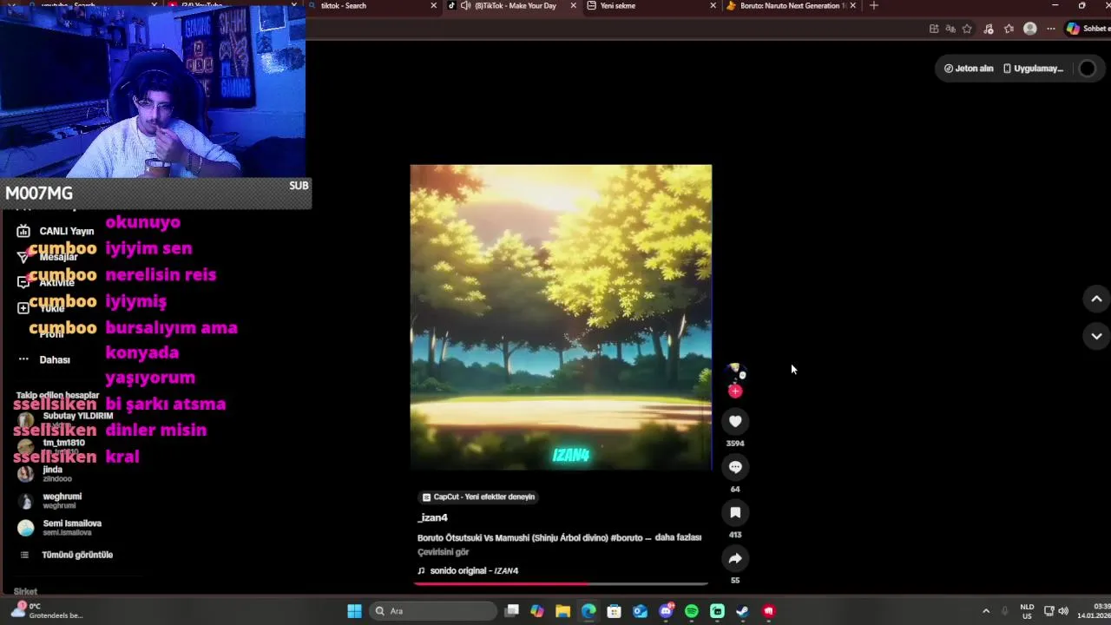Expand the caption with daha fazlası
Screen dimensions: 1111x625
[x=678, y=537]
